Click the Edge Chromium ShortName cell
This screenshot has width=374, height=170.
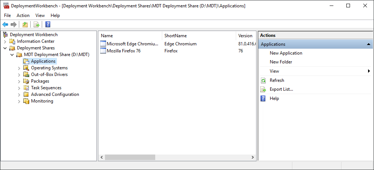tap(181, 44)
